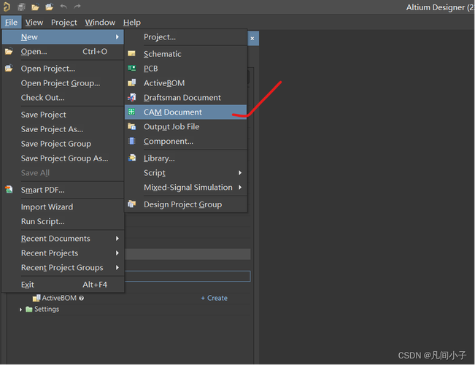Choose Open Project... menu entry
Viewport: 475px width, 365px height.
(63, 68)
